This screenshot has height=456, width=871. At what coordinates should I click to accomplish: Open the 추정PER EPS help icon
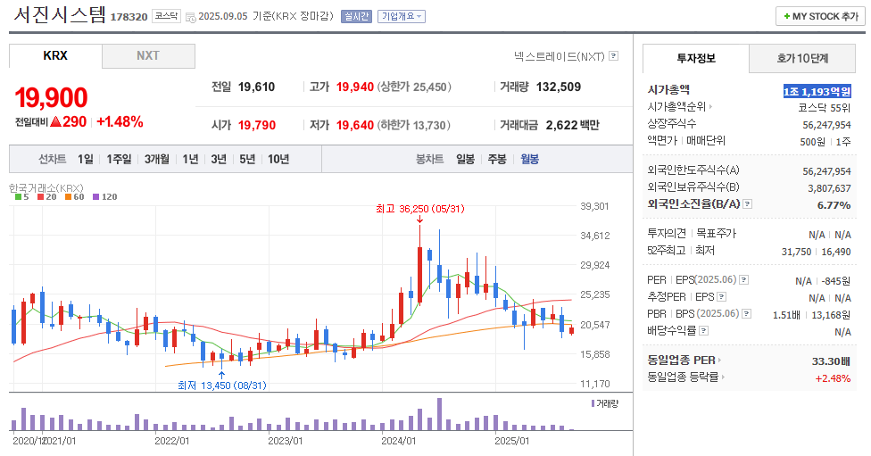pyautogui.click(x=722, y=297)
